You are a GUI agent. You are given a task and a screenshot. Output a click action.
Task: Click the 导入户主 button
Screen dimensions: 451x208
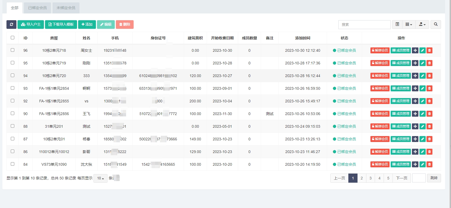[31, 25]
